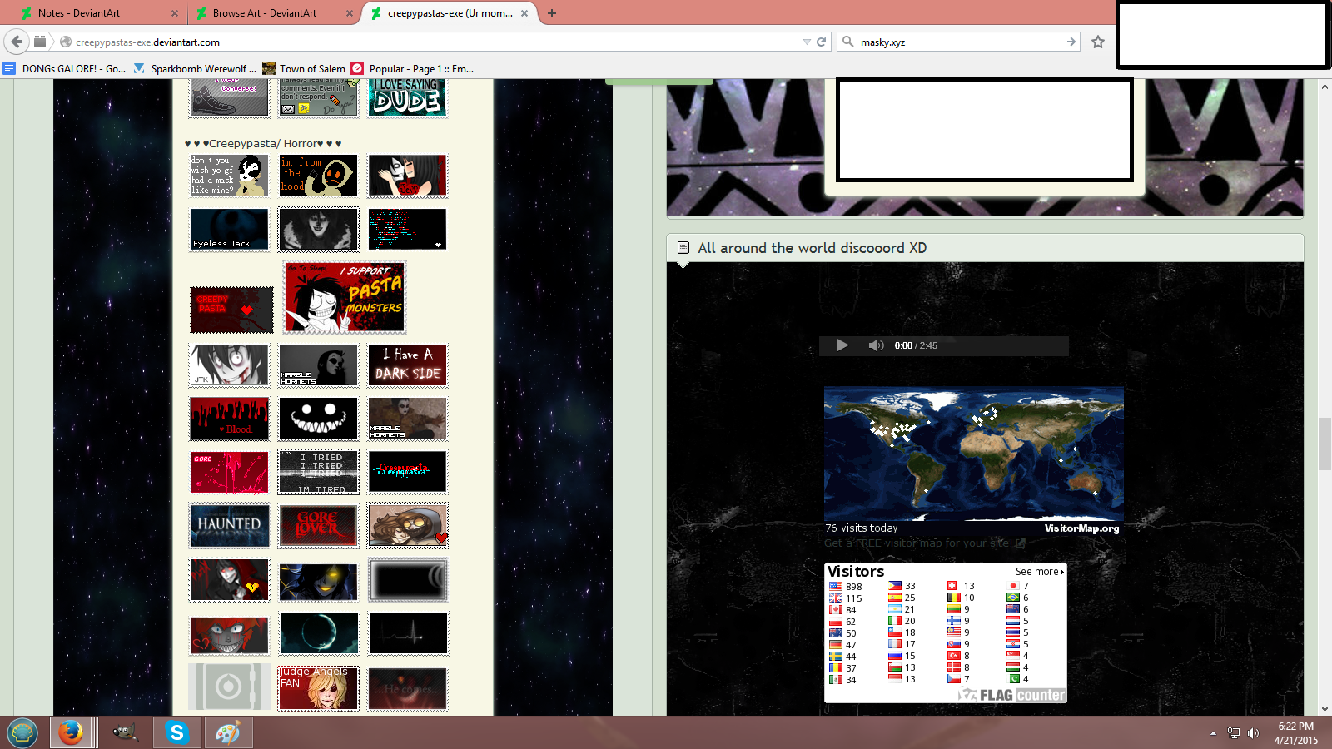The image size is (1332, 749).
Task: Click the page's vertical scrollbar thumb
Action: (1324, 444)
